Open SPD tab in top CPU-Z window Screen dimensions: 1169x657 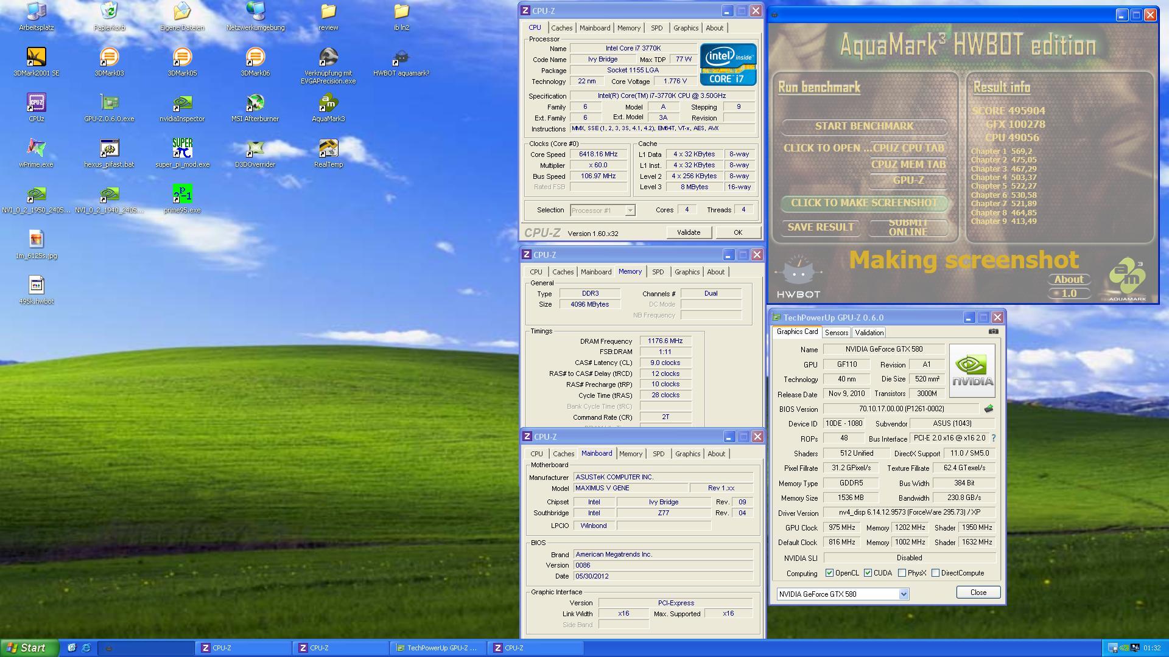tap(656, 28)
